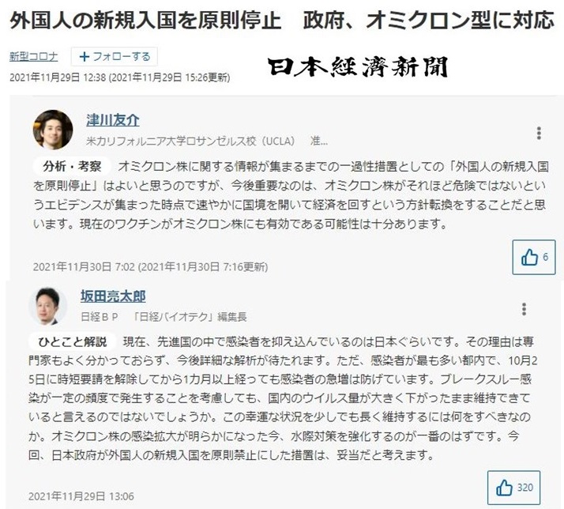Click the 分析・考察 tag label
Image resolution: width=564 pixels, height=509 pixels.
coord(72,167)
